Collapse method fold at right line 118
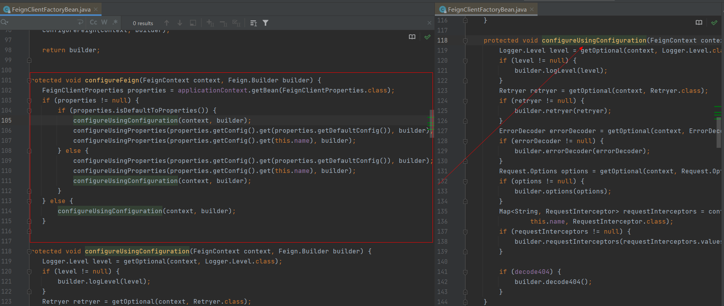The image size is (724, 306). [x=465, y=41]
